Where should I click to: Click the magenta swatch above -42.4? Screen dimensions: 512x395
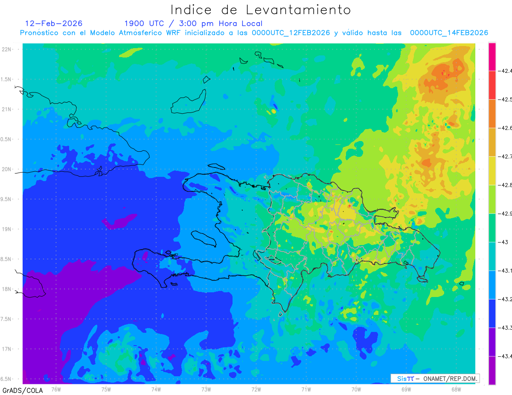pos(492,57)
